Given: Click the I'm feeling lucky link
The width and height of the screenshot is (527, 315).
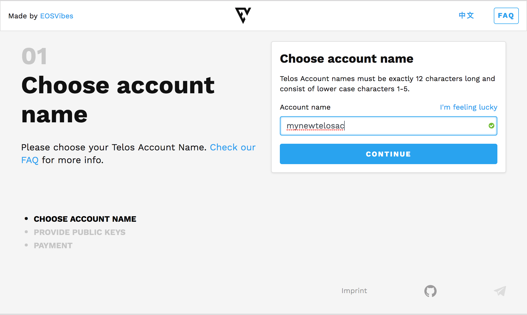Looking at the screenshot, I should click(469, 107).
